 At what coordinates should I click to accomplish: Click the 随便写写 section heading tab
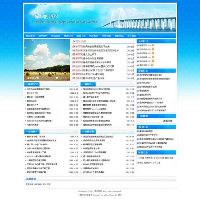32,84
